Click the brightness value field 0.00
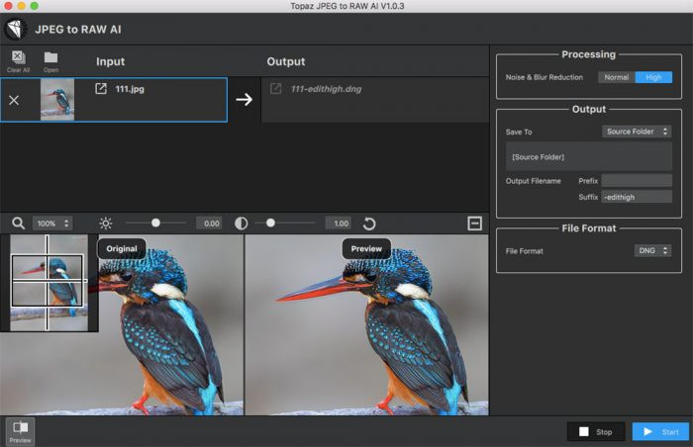Screen dimensions: 693x447 coord(209,223)
